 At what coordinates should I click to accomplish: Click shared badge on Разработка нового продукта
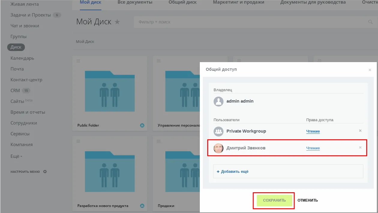coord(142,206)
